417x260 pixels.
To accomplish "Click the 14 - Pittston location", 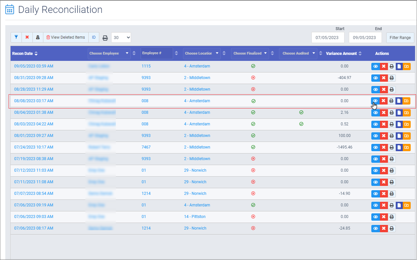I will click(195, 217).
